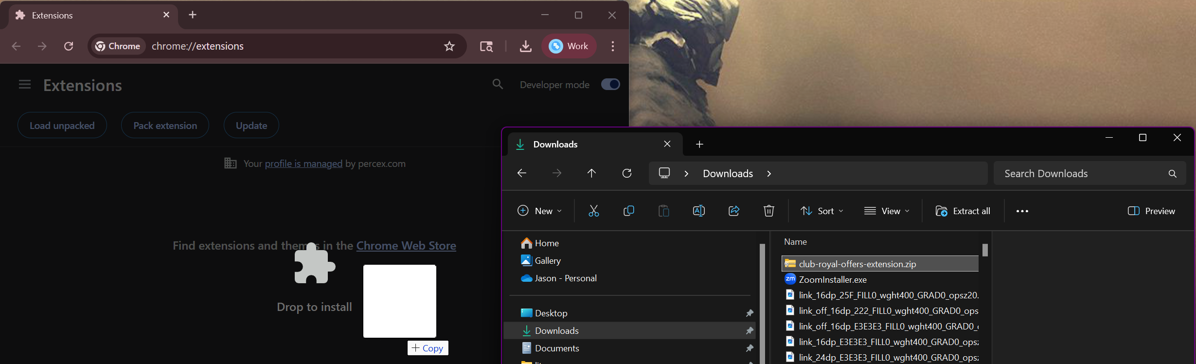Open the 'profile is managed' link
The image size is (1196, 364).
click(x=303, y=164)
